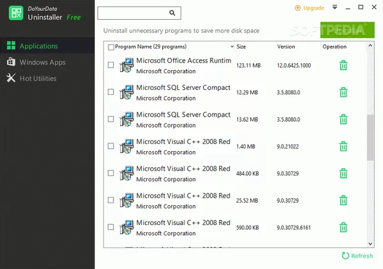Check the Visual C++ 25.52 MB checkbox
The image size is (383, 269).
pyautogui.click(x=111, y=200)
